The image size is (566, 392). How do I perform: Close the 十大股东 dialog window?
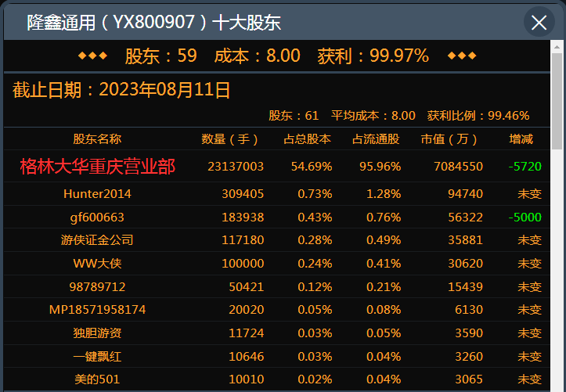(539, 23)
